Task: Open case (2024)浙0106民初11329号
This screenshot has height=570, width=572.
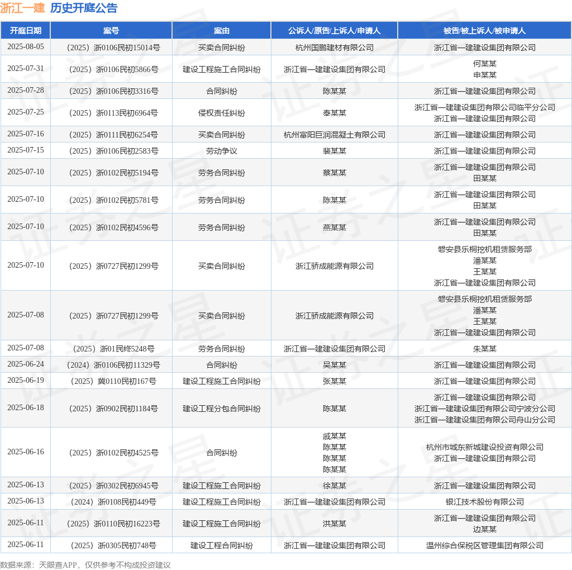Action: click(113, 365)
